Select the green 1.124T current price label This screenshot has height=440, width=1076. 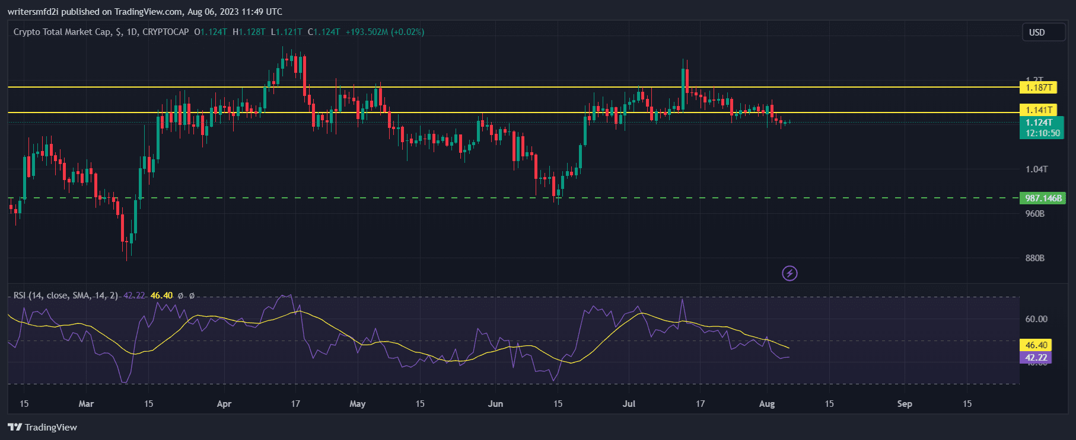pos(1042,127)
